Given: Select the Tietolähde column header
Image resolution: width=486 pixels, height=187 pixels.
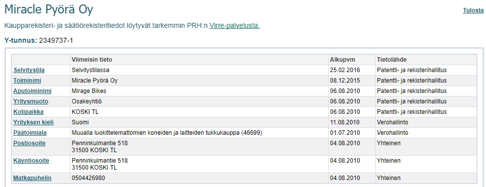Looking at the screenshot, I should pos(392,60).
